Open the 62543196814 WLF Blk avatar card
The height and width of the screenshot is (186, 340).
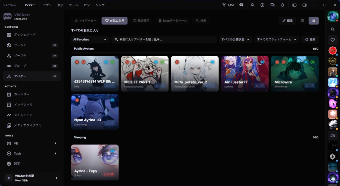tap(95, 74)
